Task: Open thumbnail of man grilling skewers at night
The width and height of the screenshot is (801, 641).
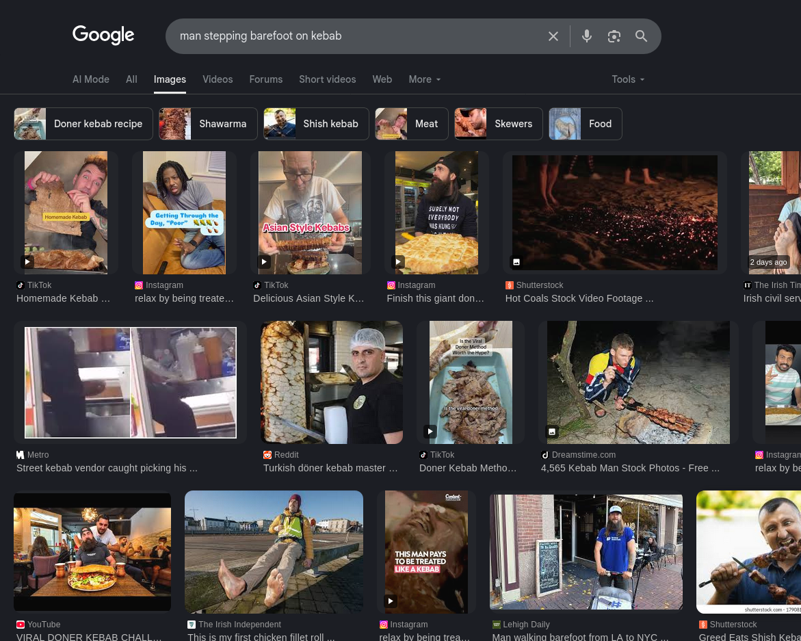Action: coord(638,382)
